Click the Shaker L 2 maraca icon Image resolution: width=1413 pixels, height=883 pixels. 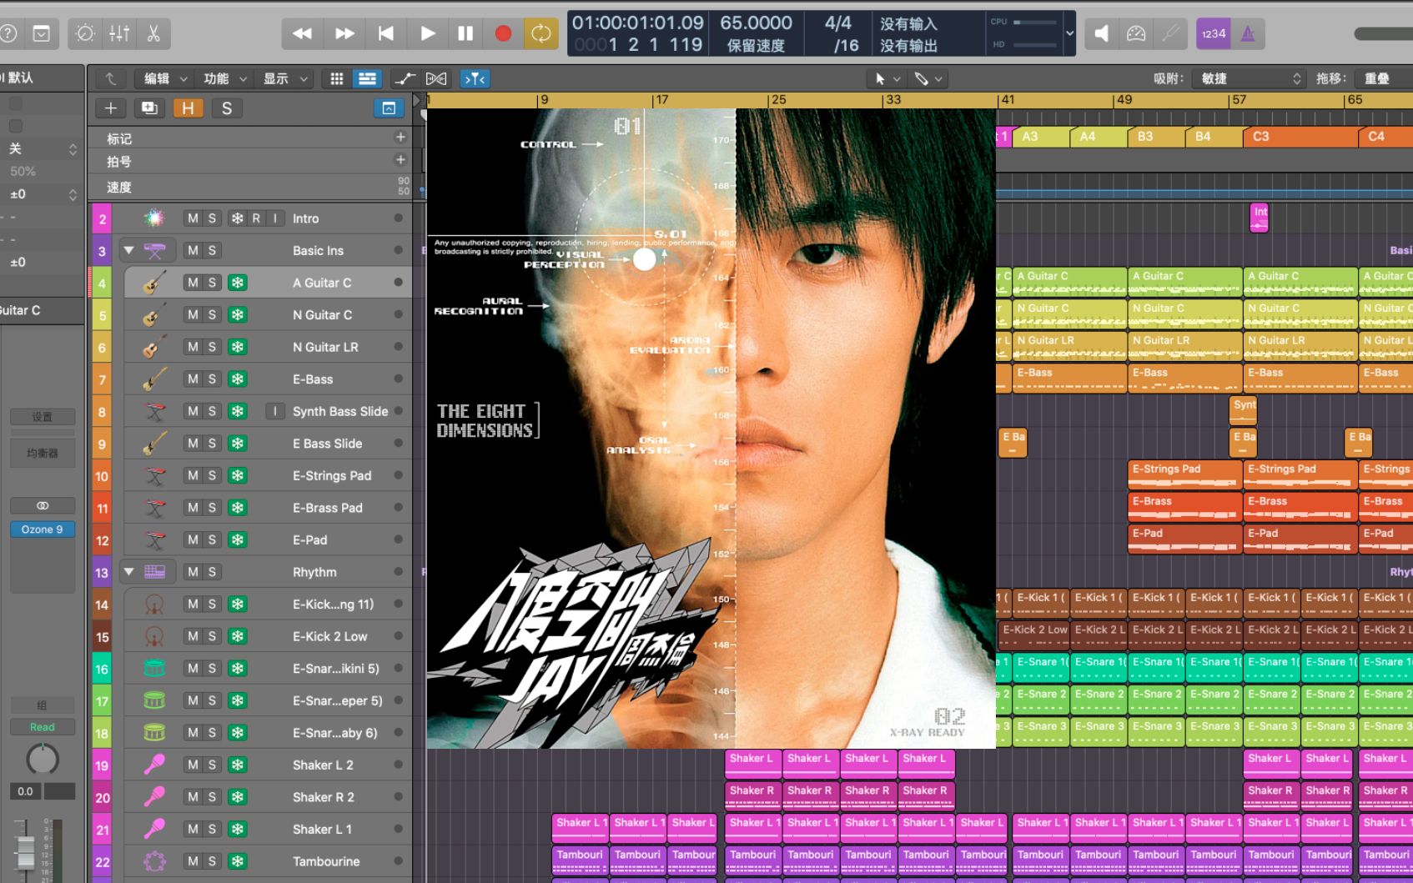[154, 765]
